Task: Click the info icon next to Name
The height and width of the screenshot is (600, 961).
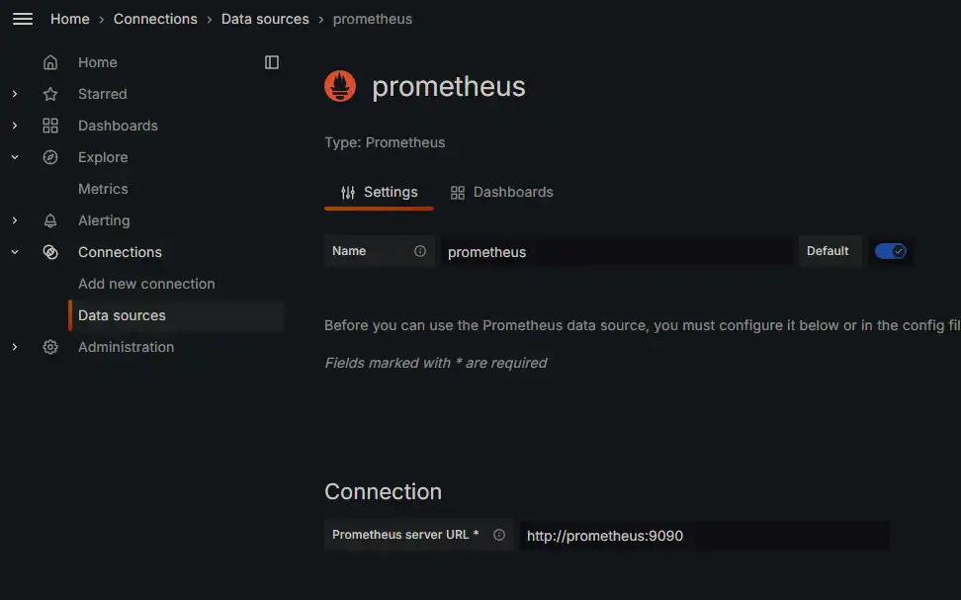Action: [x=420, y=251]
